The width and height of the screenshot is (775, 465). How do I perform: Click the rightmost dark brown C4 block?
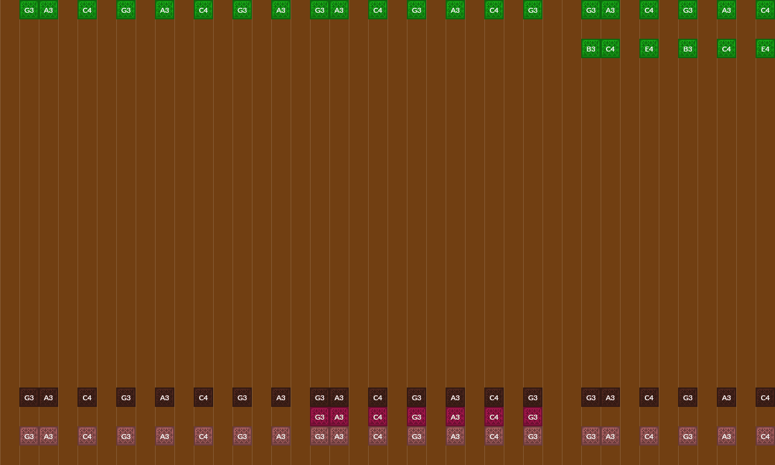pos(765,397)
